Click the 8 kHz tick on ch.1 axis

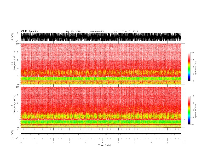click(18, 52)
